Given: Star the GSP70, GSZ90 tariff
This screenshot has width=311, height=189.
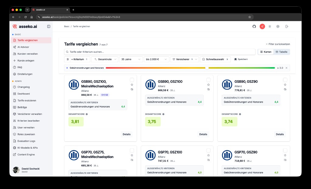Looking at the screenshot, I should pos(285,155).
